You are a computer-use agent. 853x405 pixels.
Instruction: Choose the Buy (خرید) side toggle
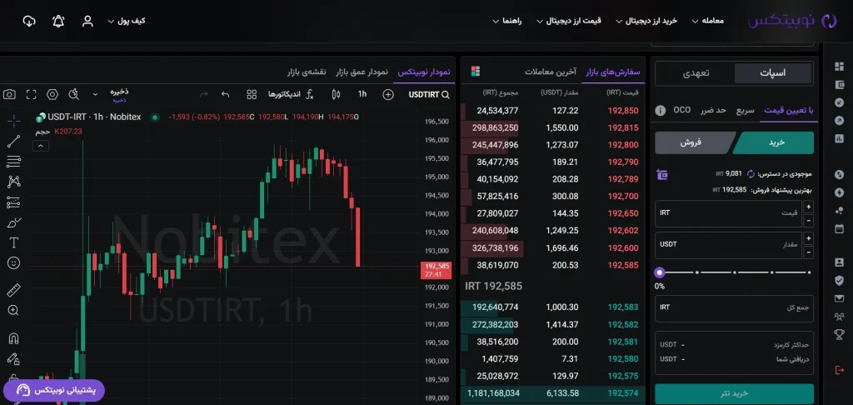click(776, 142)
